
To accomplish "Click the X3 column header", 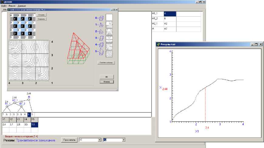I will click(20, 119).
